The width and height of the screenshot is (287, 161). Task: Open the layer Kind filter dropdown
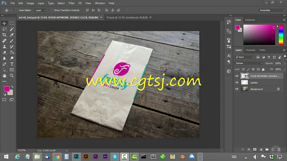pyautogui.click(x=245, y=57)
